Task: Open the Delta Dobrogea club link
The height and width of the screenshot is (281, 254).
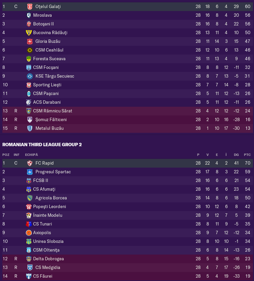Action: tap(49, 259)
